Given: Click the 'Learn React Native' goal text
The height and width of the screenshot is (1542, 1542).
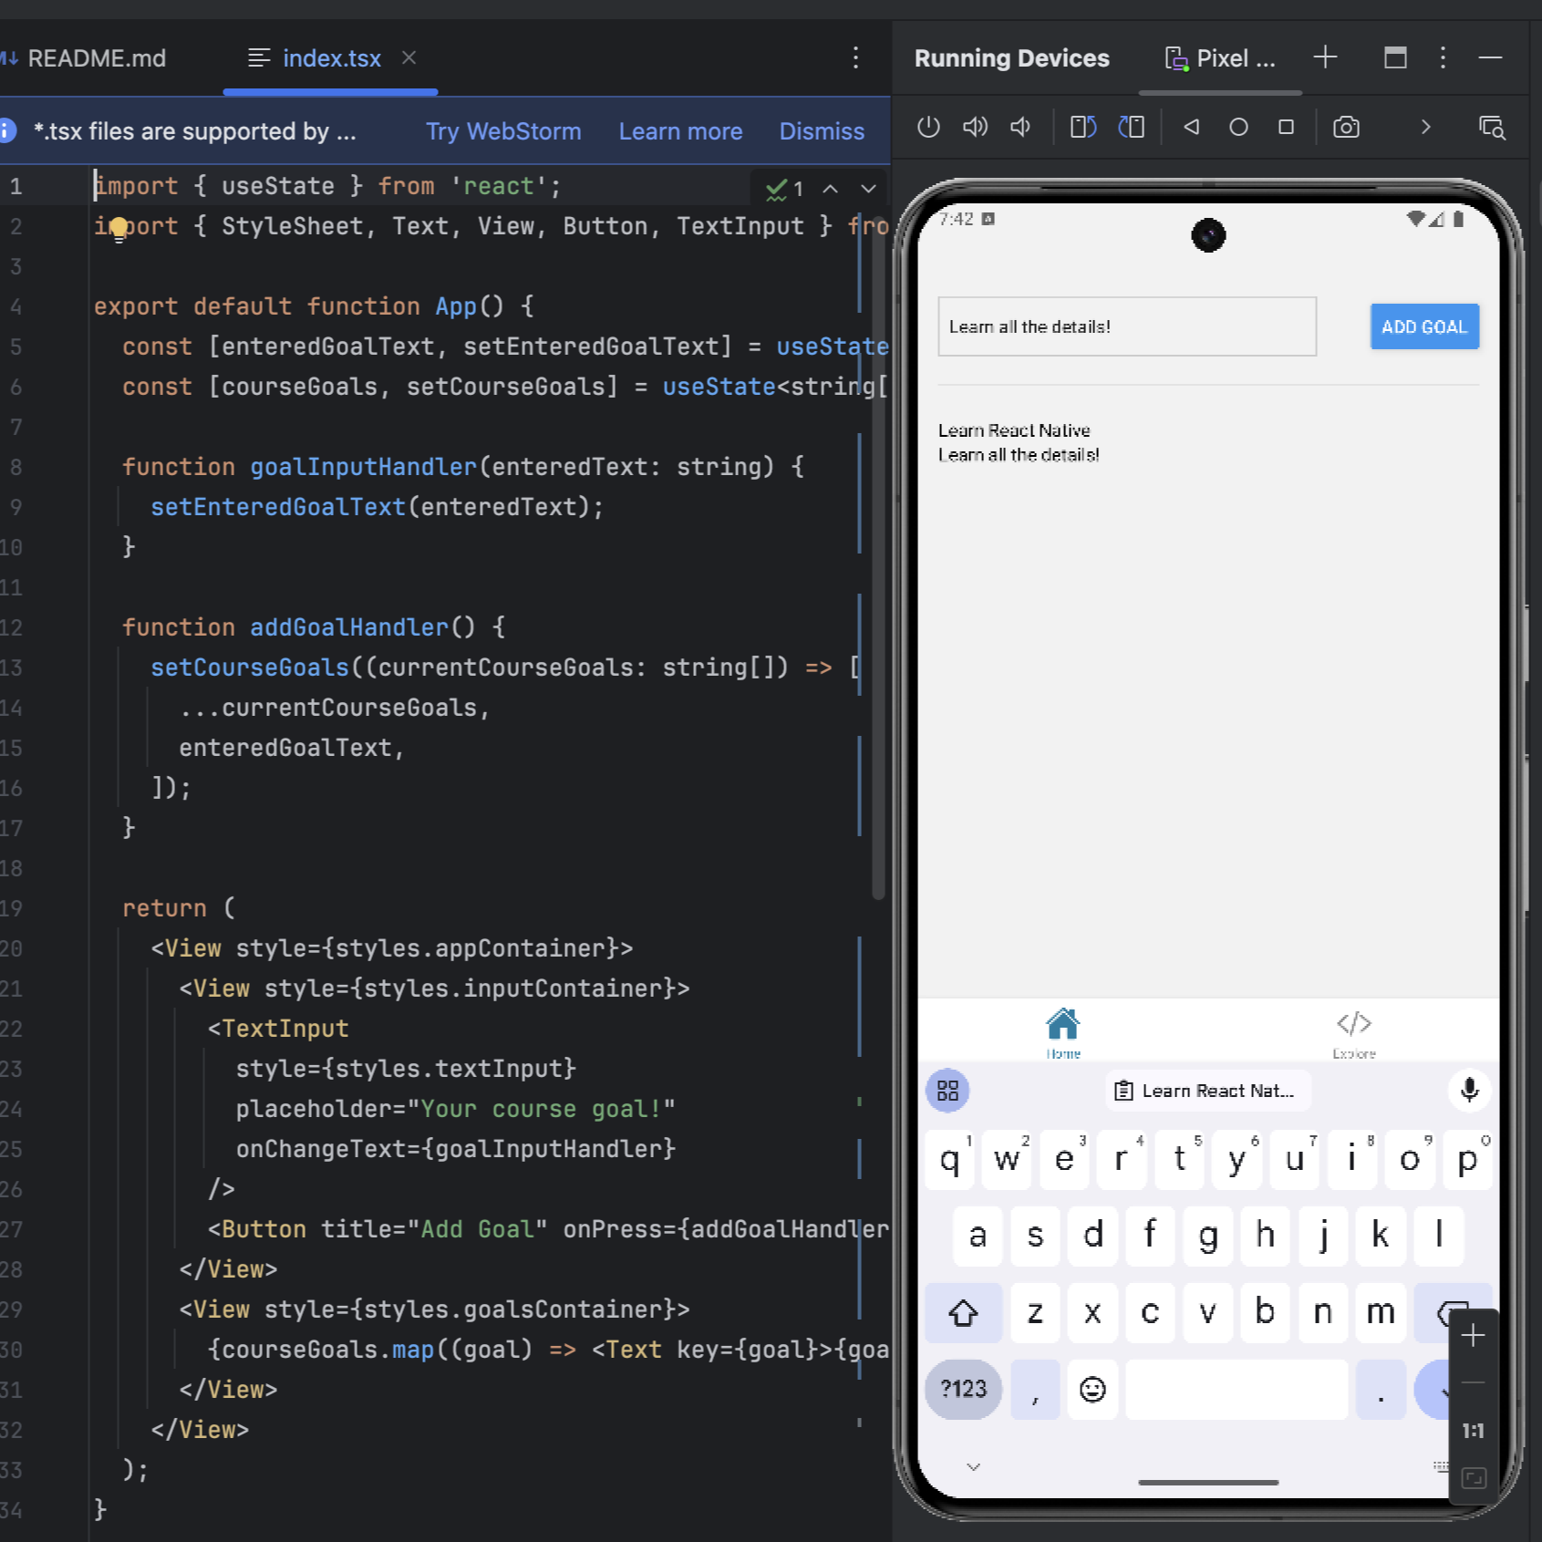Looking at the screenshot, I should coord(1014,430).
